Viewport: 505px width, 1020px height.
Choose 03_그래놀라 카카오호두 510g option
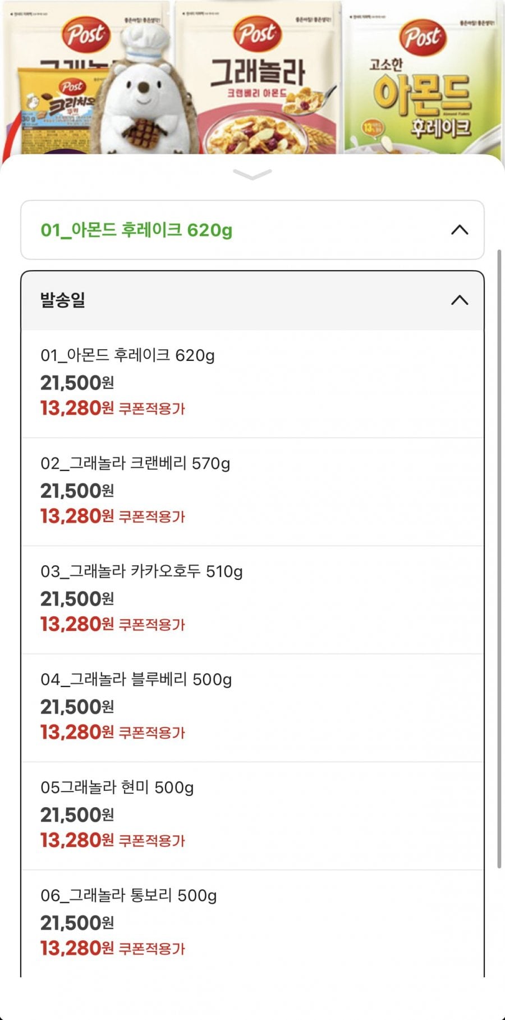click(x=141, y=571)
